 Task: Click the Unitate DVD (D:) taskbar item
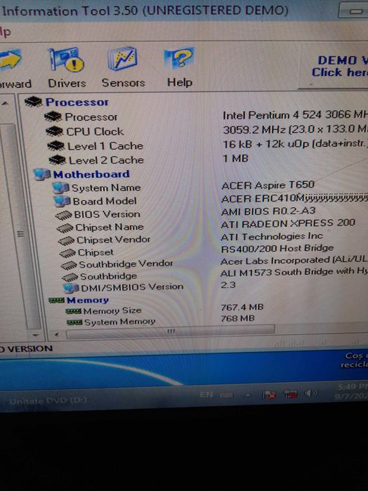click(48, 401)
